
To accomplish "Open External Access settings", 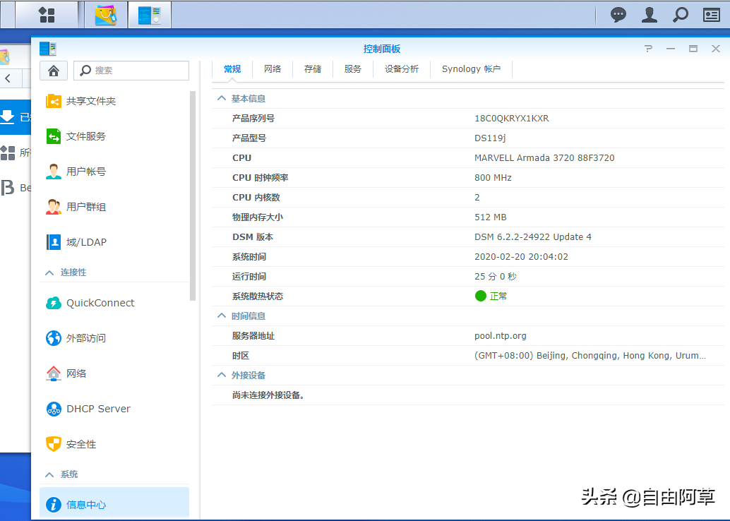I will (76, 338).
